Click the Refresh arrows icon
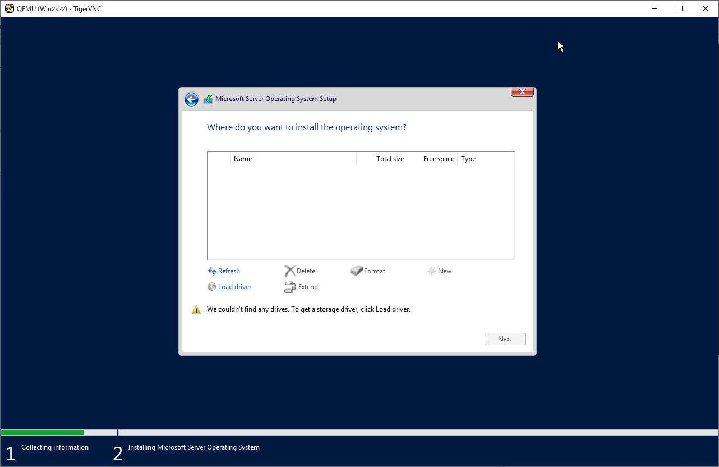The height and width of the screenshot is (467, 719). [212, 271]
